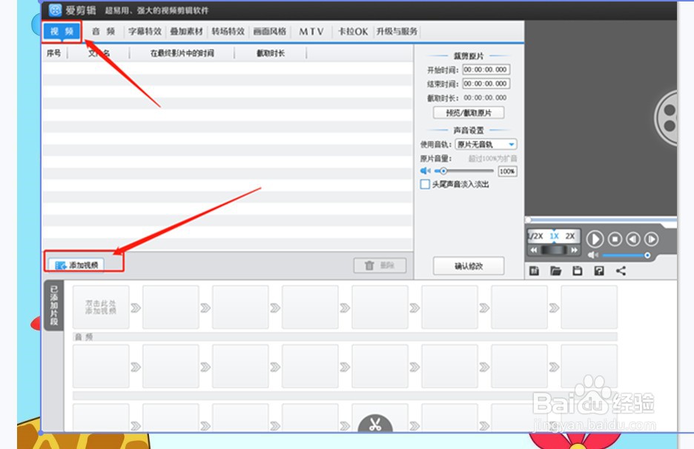
Task: Click the 预览/截取原片 button
Action: point(469,113)
